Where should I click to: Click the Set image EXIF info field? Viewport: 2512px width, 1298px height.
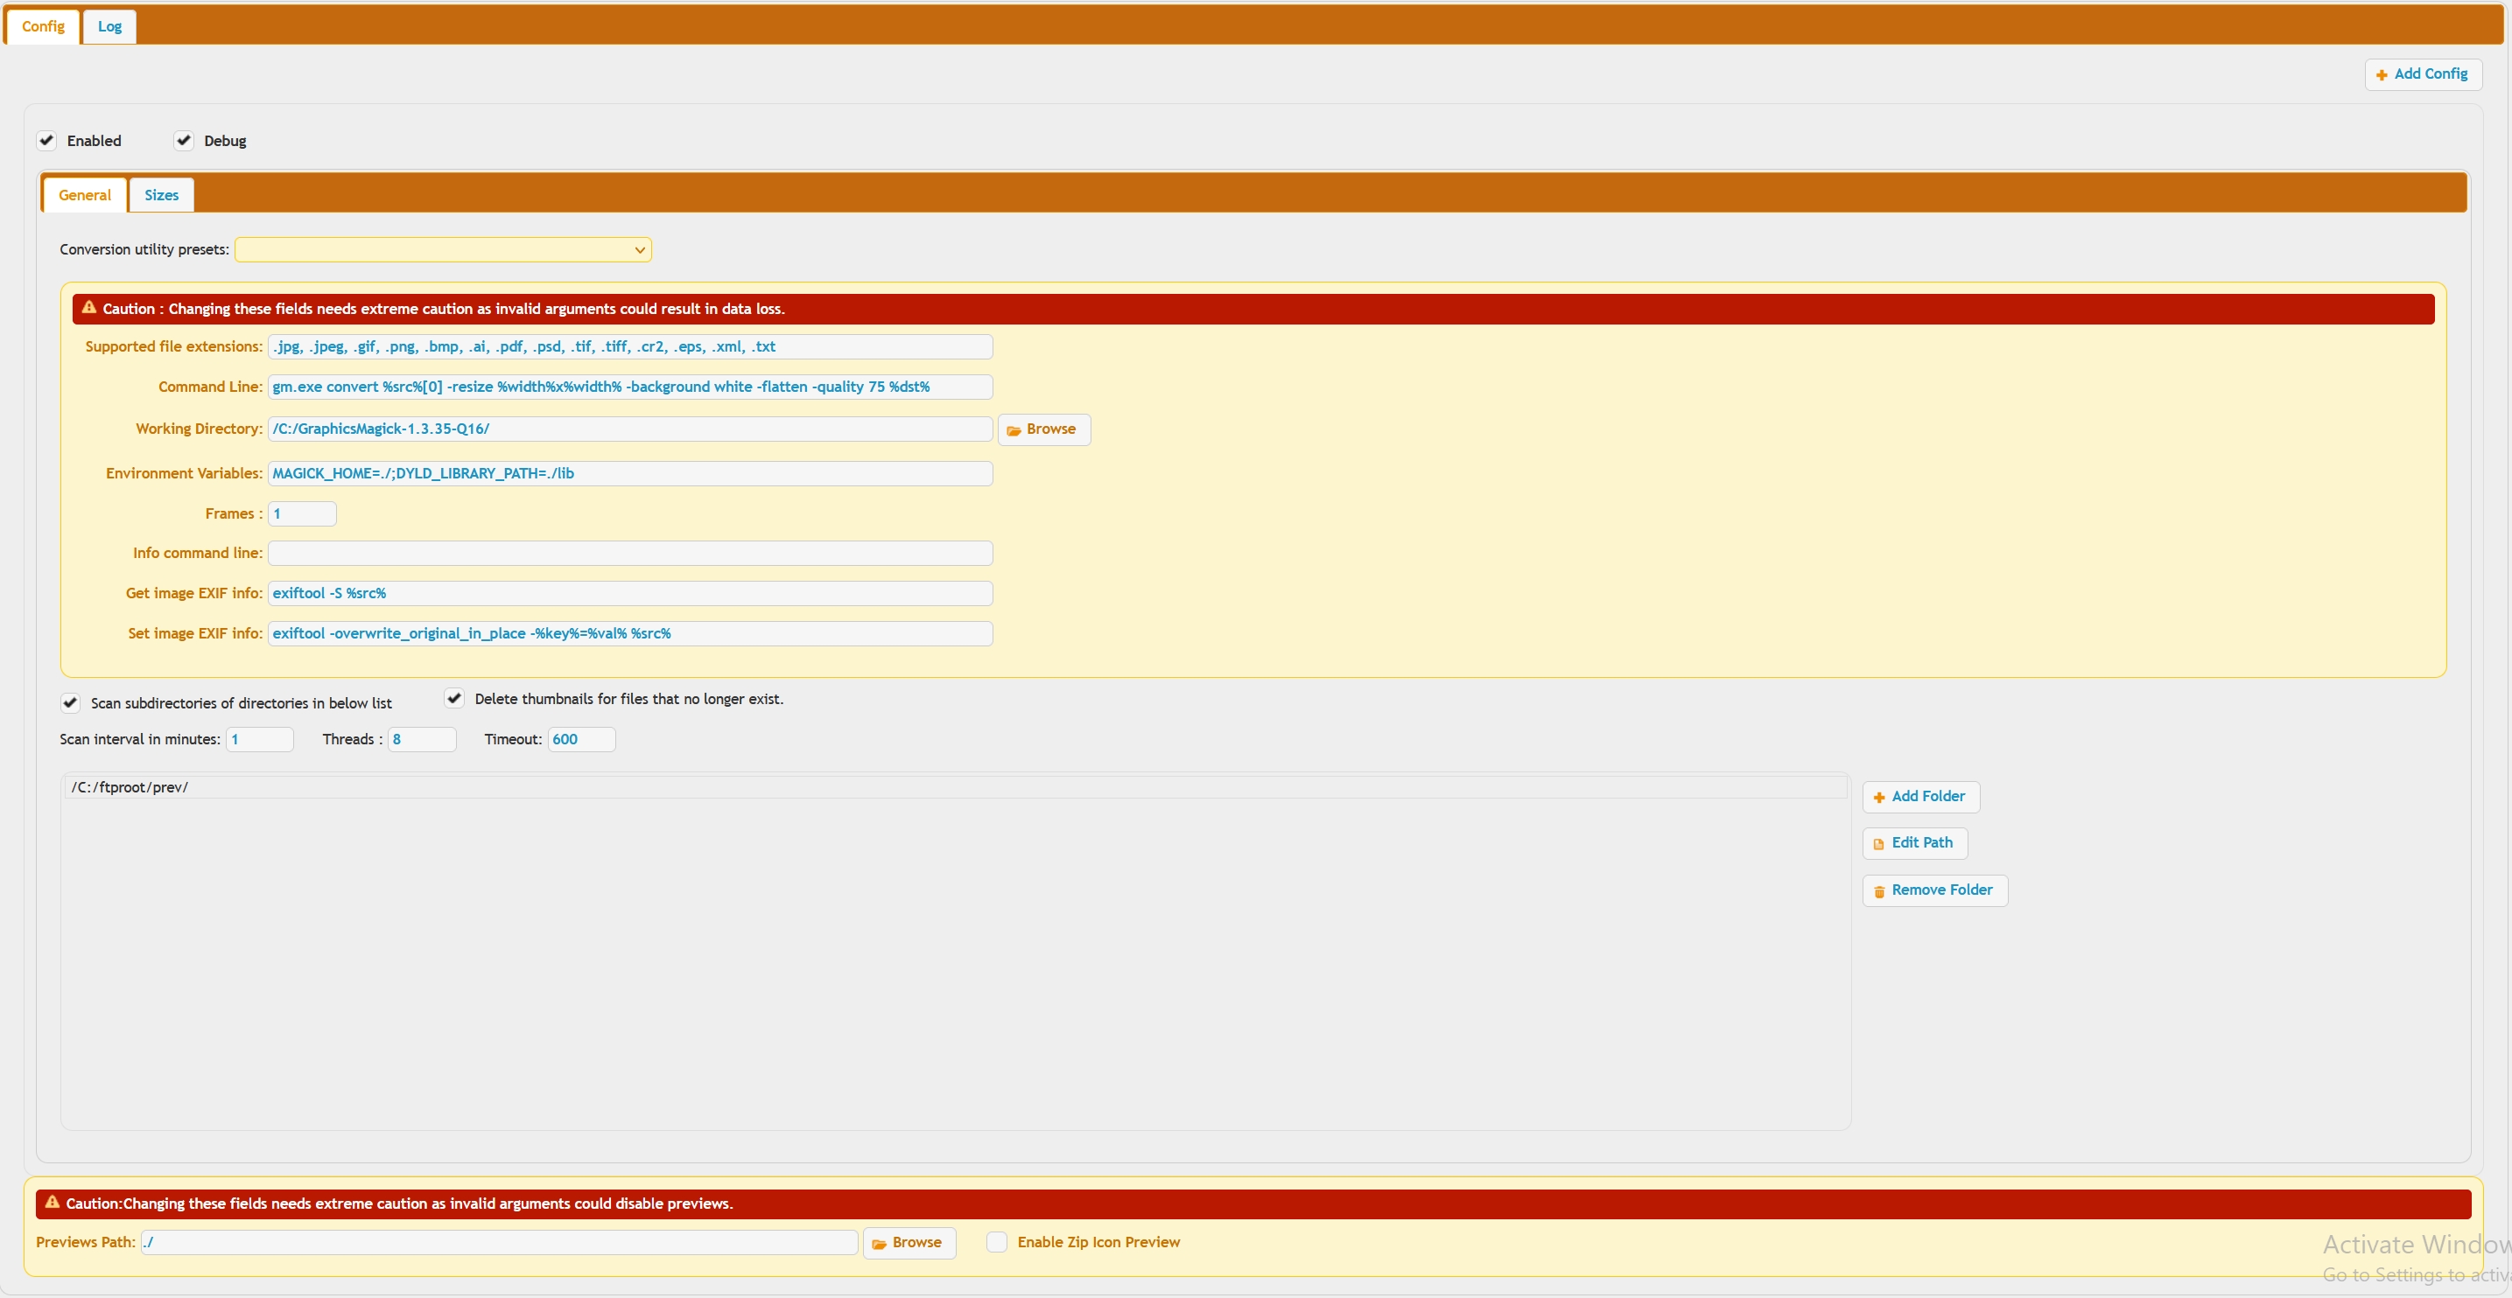click(x=630, y=633)
